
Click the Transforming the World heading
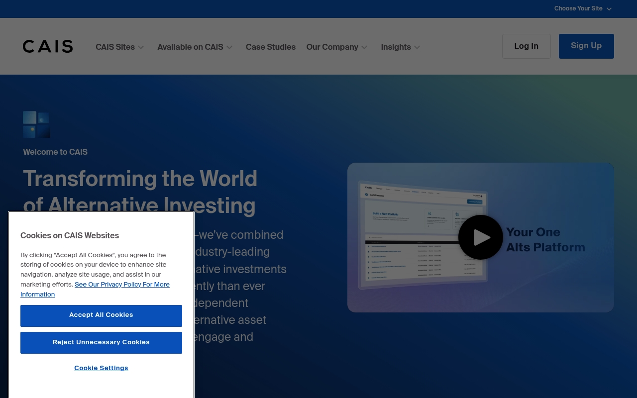(140, 192)
